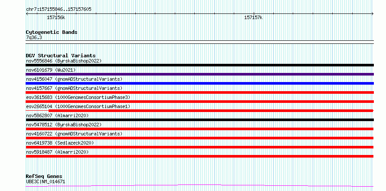Click the 157157k ruler tick label
Viewport: 386px width, 191px height.
[253, 17]
